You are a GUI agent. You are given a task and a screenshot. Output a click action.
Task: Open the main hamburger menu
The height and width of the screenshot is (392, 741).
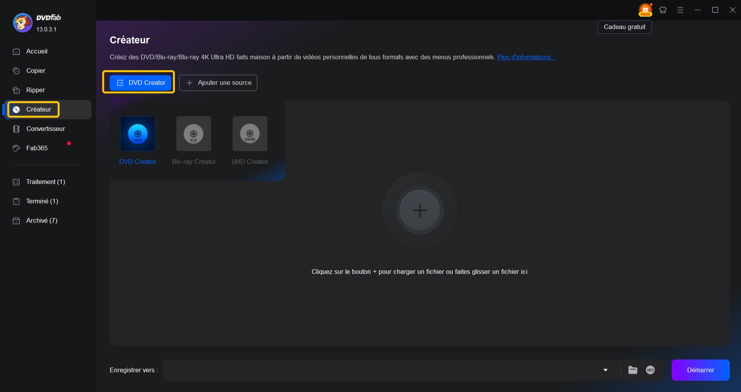681,10
